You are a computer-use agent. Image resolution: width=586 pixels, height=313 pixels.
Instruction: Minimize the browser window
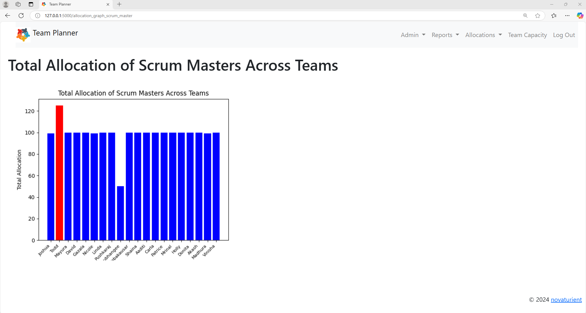point(552,4)
